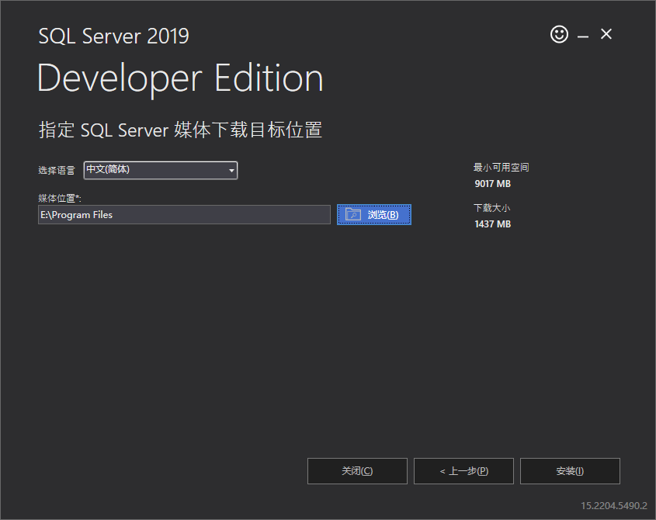Go back with the 上一步(P) button
Image resolution: width=656 pixels, height=520 pixels.
tap(463, 471)
